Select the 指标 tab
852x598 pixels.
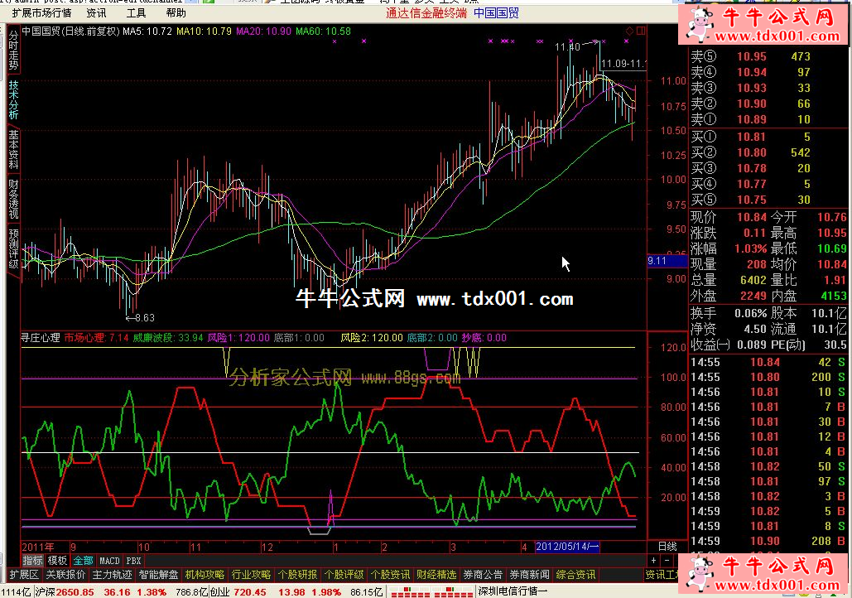click(x=32, y=561)
